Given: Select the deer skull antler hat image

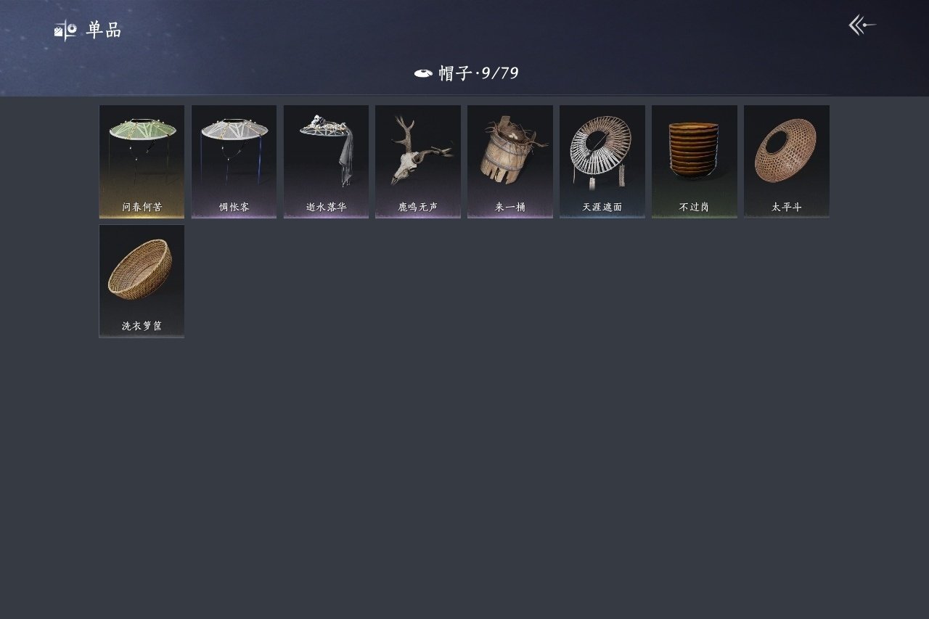Looking at the screenshot, I should pyautogui.click(x=419, y=149).
